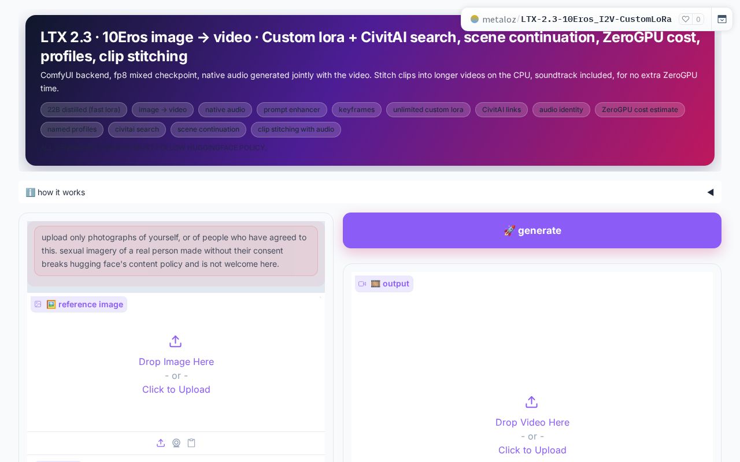This screenshot has width=740, height=462.
Task: Click the 'Drop Video Here' text
Action: pyautogui.click(x=532, y=422)
